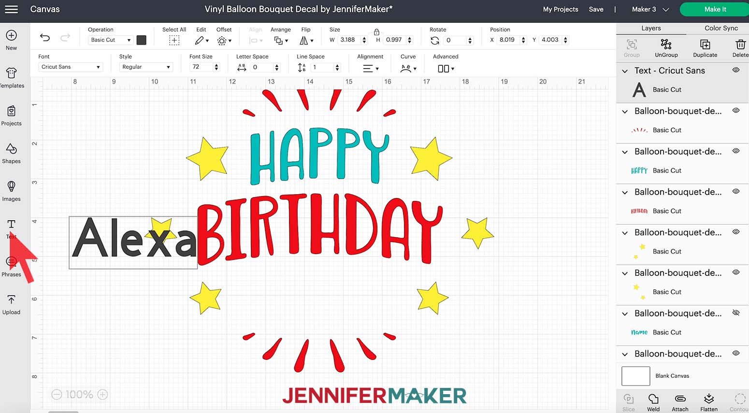Viewport: 749px width, 413px height.
Task: Open the Phrases panel
Action: pyautogui.click(x=11, y=267)
